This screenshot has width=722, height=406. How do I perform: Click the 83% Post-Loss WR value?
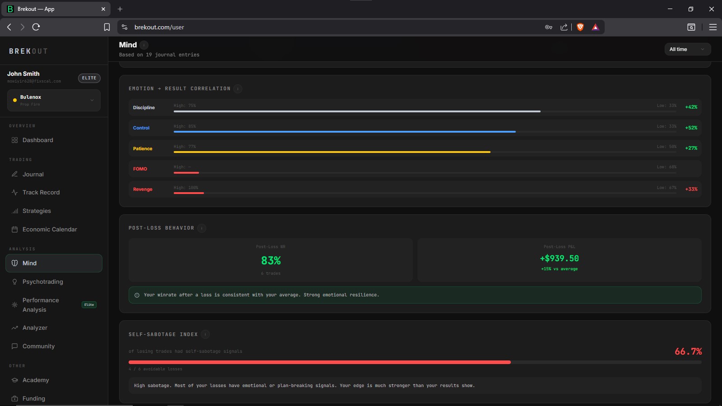271,261
